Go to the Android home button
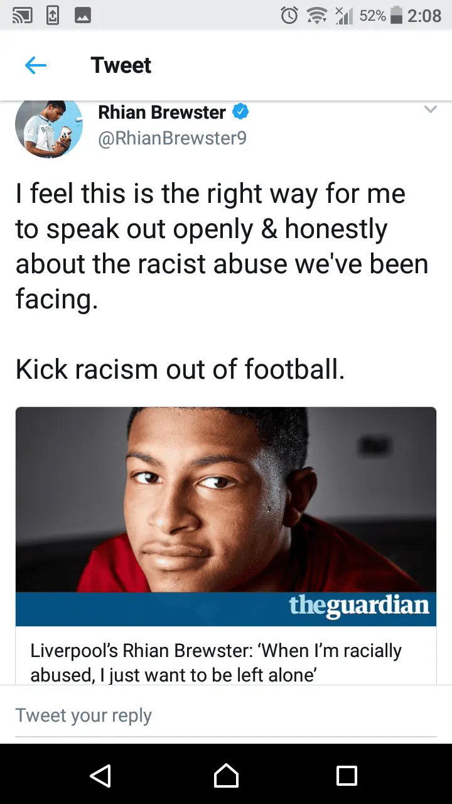The height and width of the screenshot is (804, 452). (226, 775)
